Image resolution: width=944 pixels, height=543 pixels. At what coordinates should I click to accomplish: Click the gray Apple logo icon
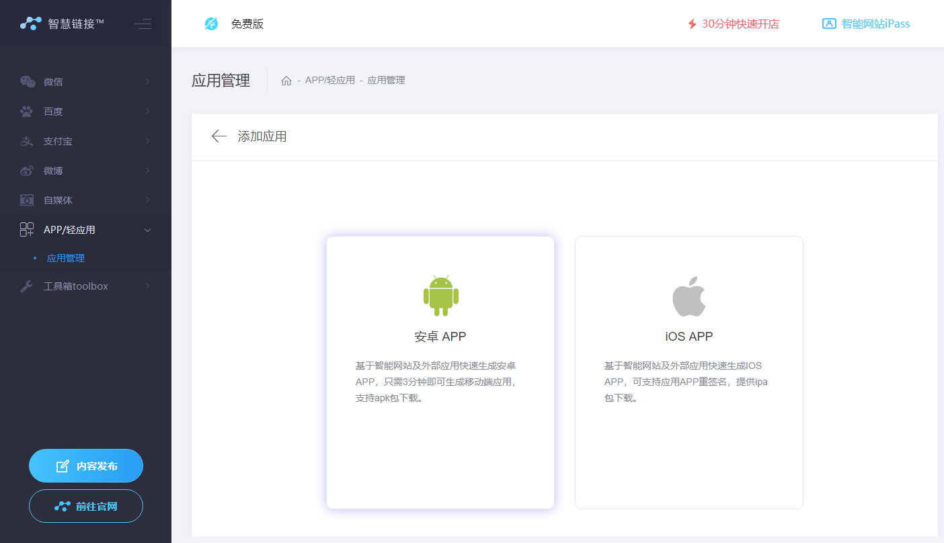[x=689, y=296]
